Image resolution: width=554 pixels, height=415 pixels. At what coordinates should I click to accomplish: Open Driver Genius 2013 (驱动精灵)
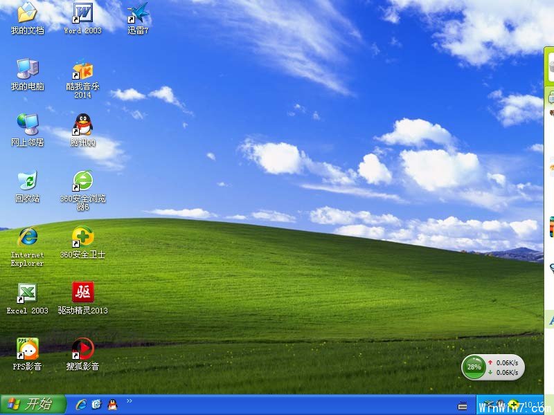click(x=82, y=290)
